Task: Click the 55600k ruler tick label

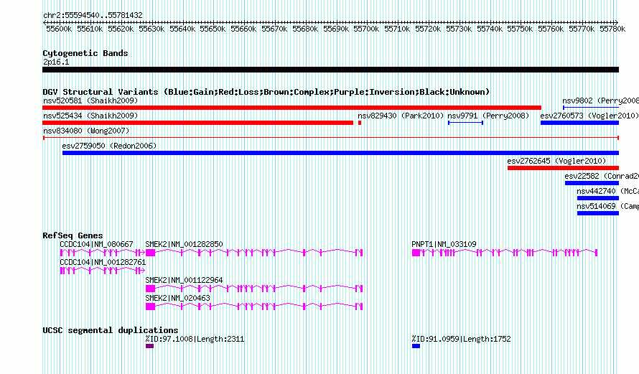Action: (x=59, y=29)
